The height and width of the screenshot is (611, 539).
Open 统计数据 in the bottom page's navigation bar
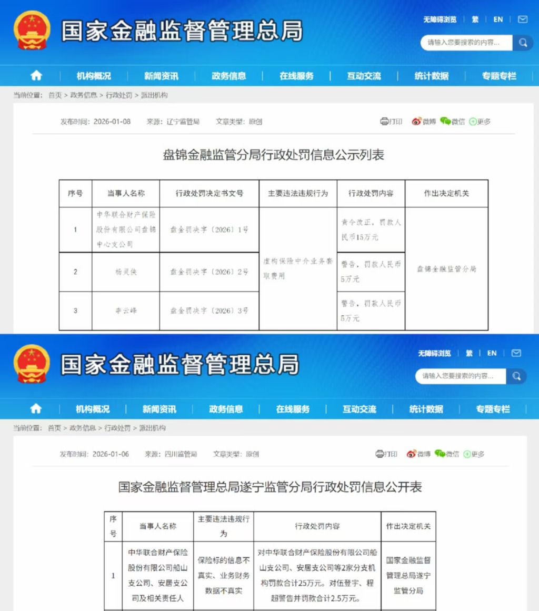pos(426,409)
